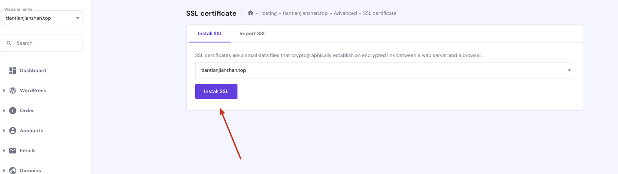Open the Website name dropdown
The width and height of the screenshot is (618, 174).
click(x=41, y=18)
